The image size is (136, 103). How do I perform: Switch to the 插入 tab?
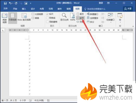[24, 9]
